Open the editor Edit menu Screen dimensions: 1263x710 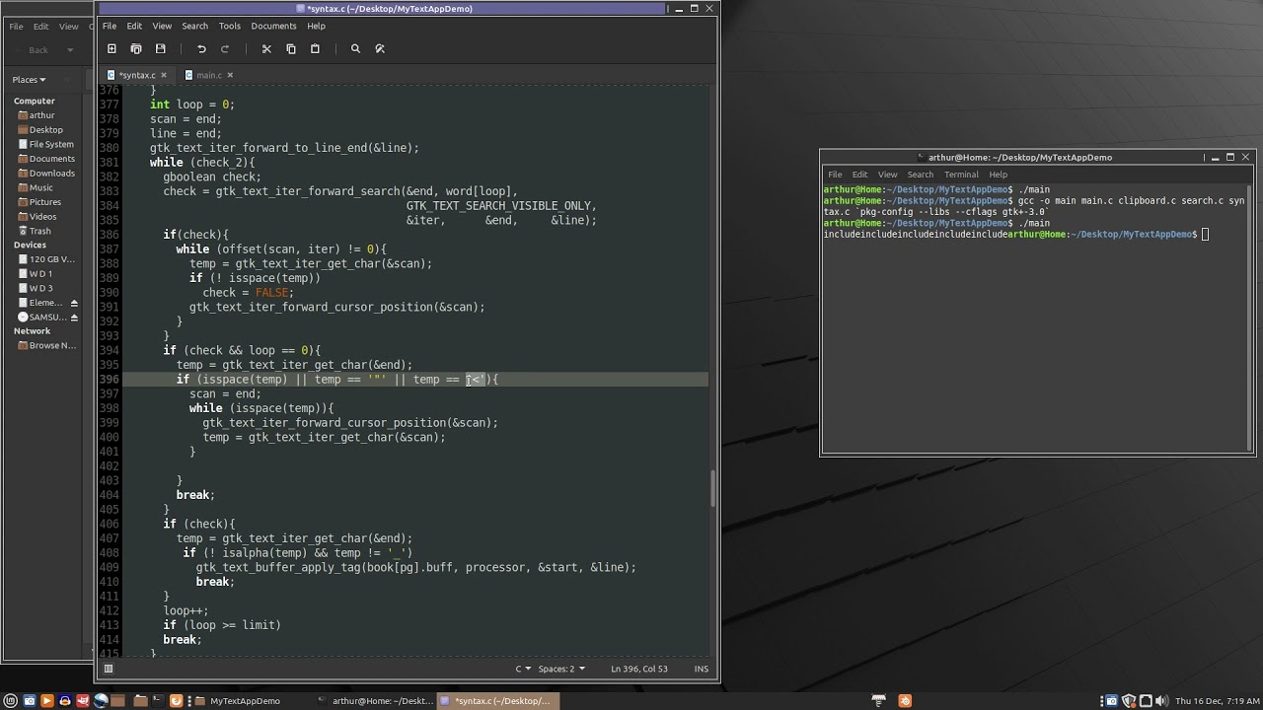click(134, 26)
